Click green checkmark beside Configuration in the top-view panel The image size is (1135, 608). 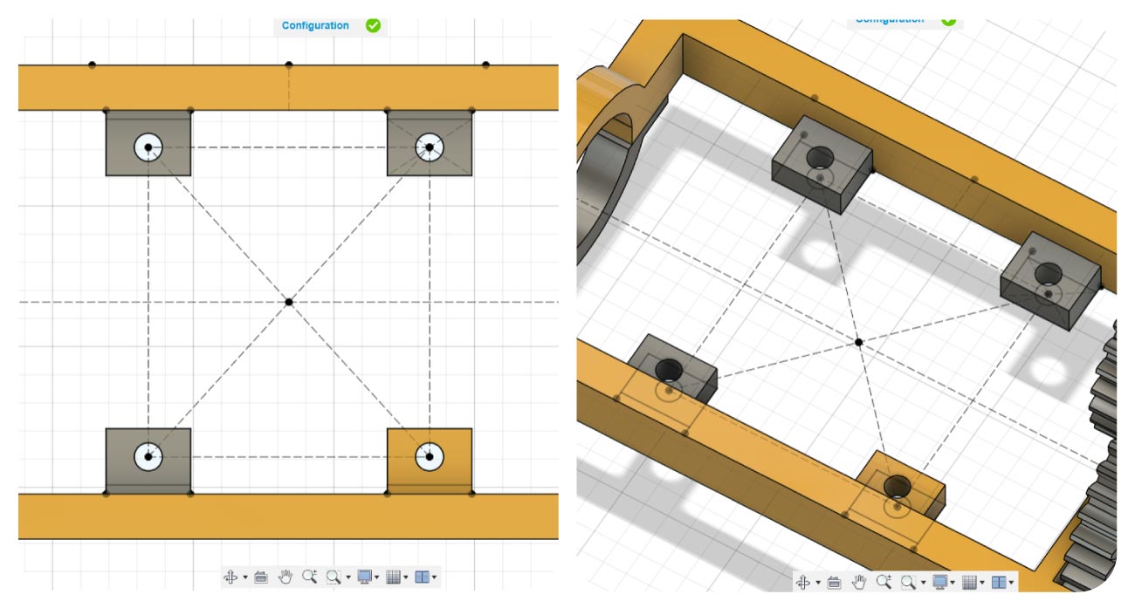[373, 25]
